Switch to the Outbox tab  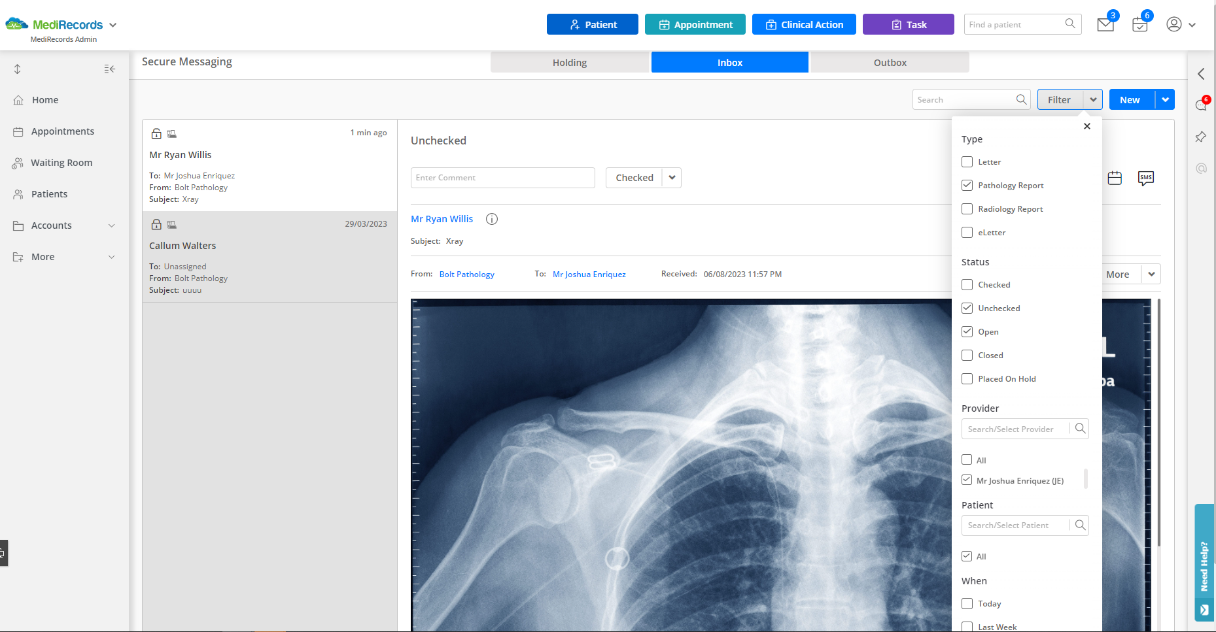pos(890,63)
